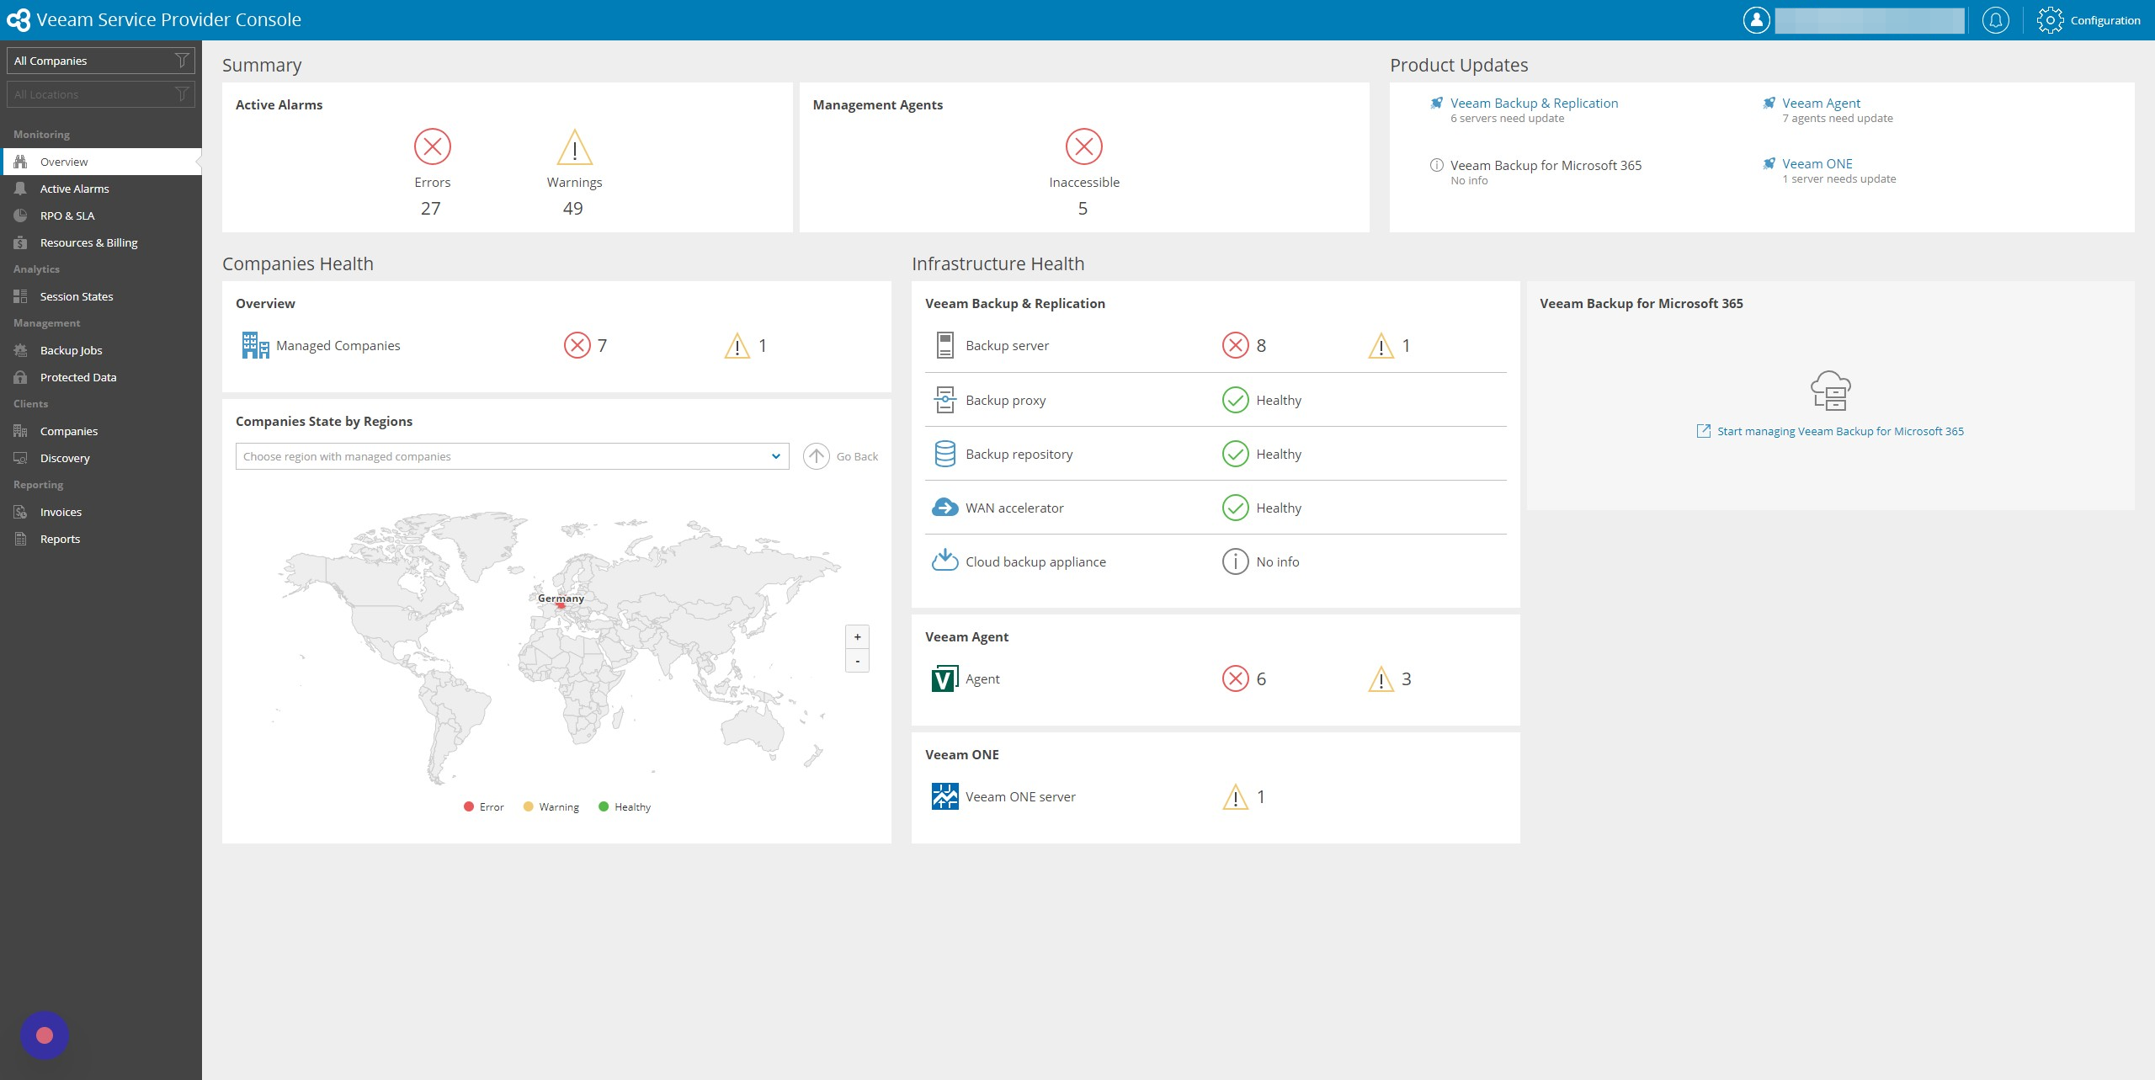Open the All Companies filter dropdown
Viewport: 2155px width, 1080px height.
tap(101, 61)
